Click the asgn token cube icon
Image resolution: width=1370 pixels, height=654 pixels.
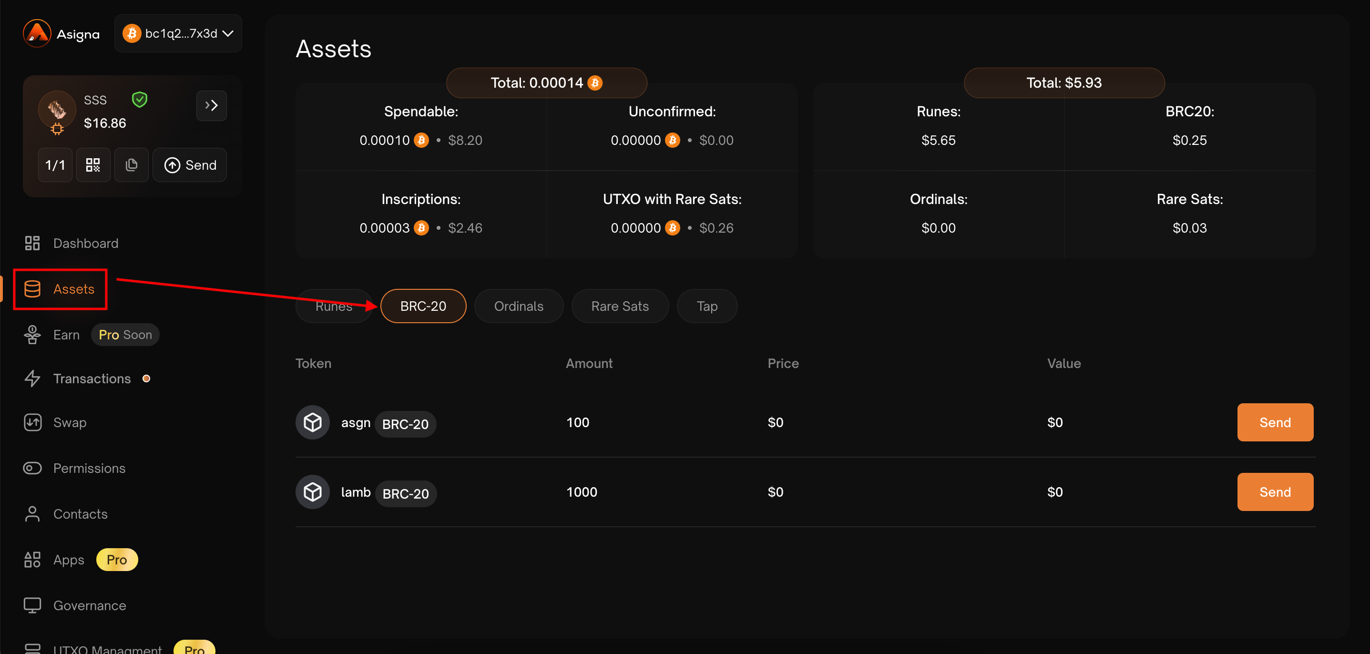313,422
